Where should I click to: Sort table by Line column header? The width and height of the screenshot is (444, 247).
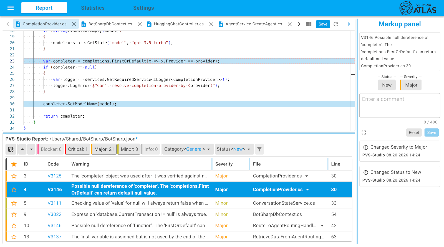coord(335,164)
